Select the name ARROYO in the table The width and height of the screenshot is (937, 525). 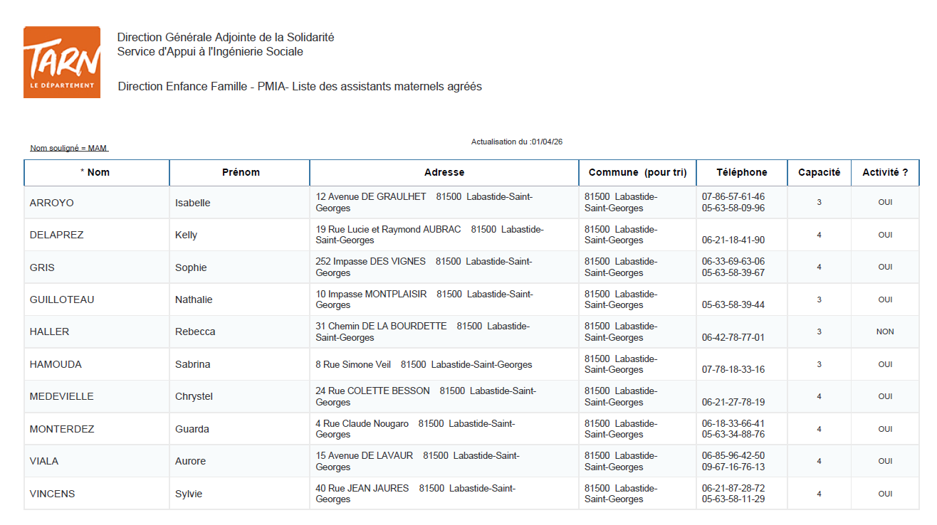coord(47,202)
